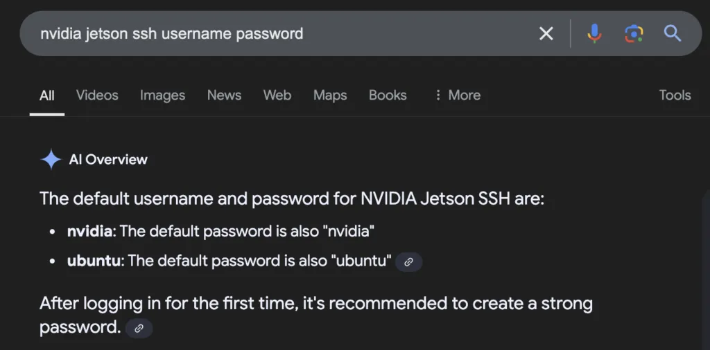
Task: Open source link icon after "ubuntu" line
Action: pos(409,262)
